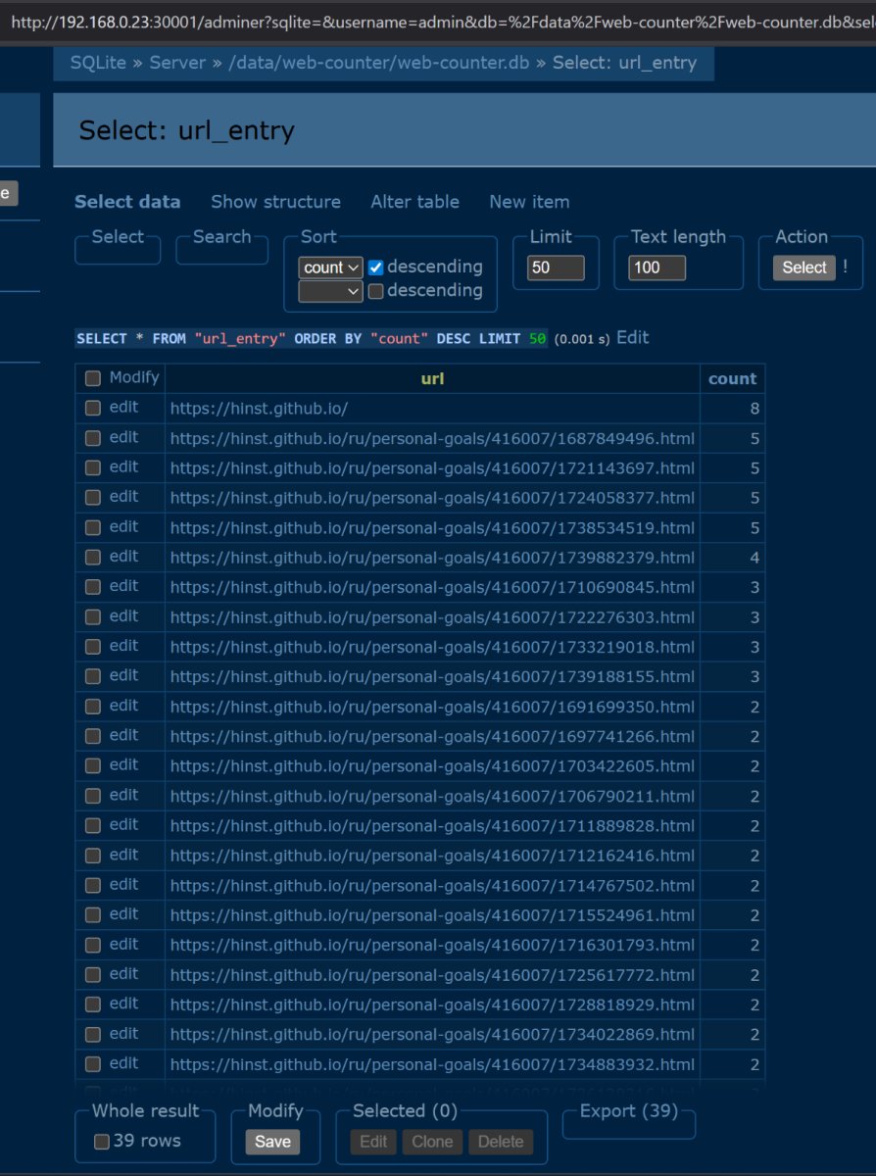This screenshot has height=1176, width=876.
Task: Click the Edit link beside the SQL query
Action: tap(632, 338)
